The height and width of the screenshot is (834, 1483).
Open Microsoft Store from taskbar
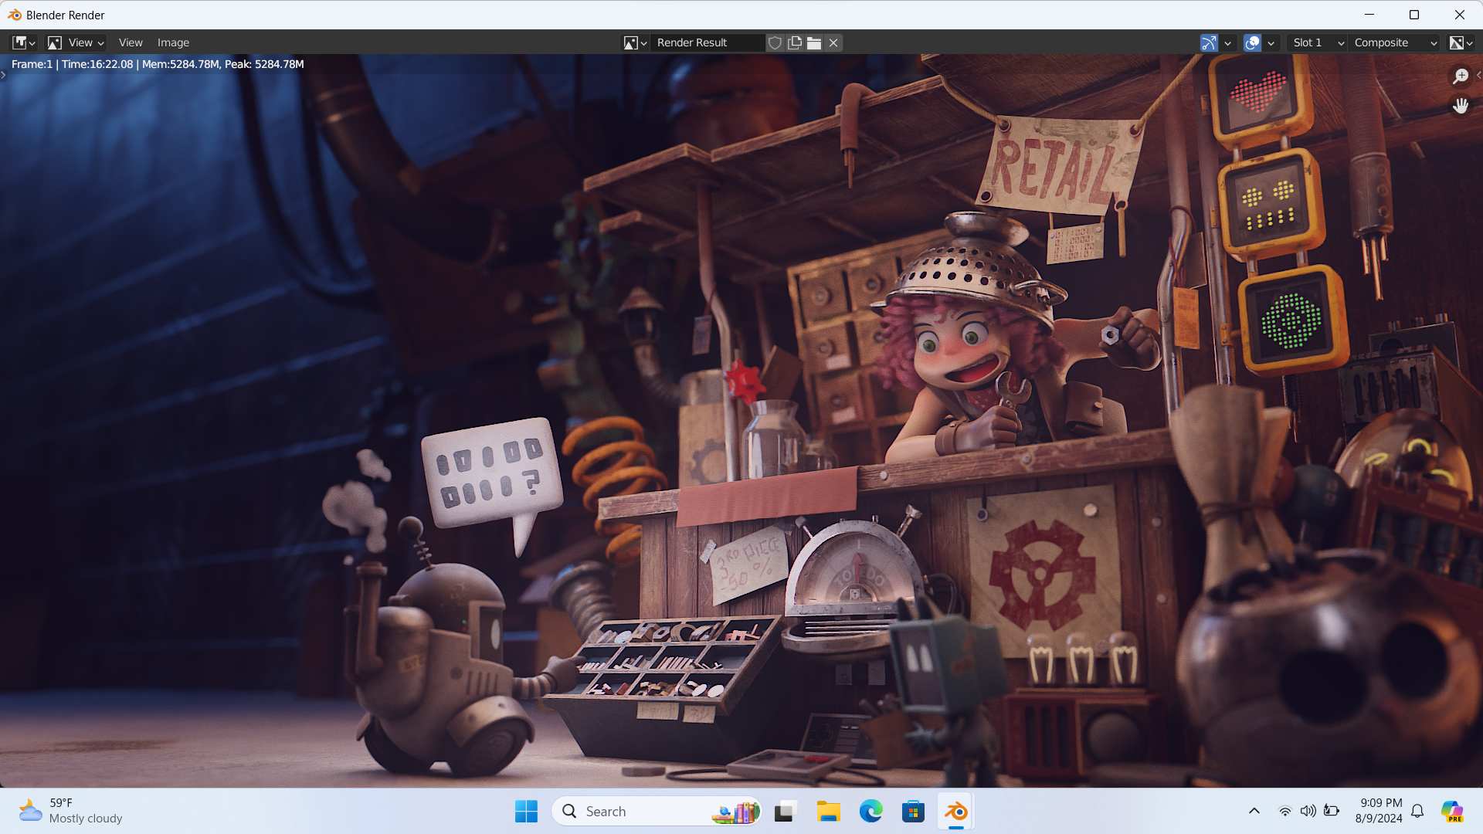tap(913, 812)
